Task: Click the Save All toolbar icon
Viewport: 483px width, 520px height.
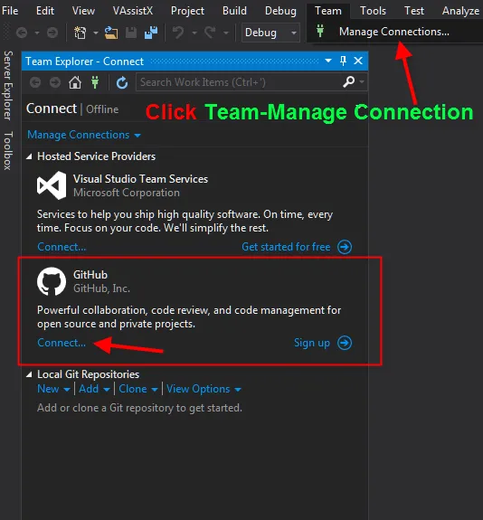Action: 151,33
